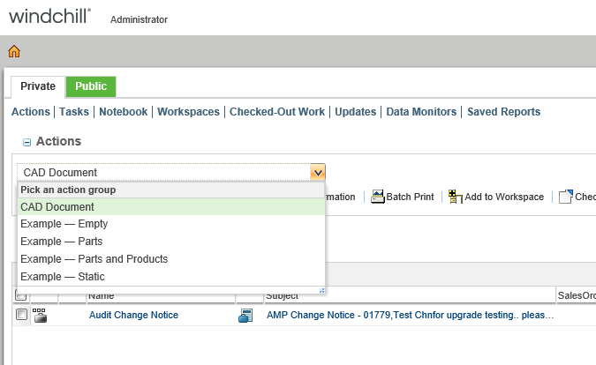Tick the Audit Change Notice row checkbox

pyautogui.click(x=22, y=315)
